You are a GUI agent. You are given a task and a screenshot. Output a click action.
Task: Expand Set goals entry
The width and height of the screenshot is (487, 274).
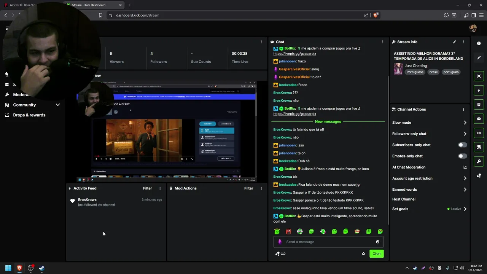pos(465,209)
